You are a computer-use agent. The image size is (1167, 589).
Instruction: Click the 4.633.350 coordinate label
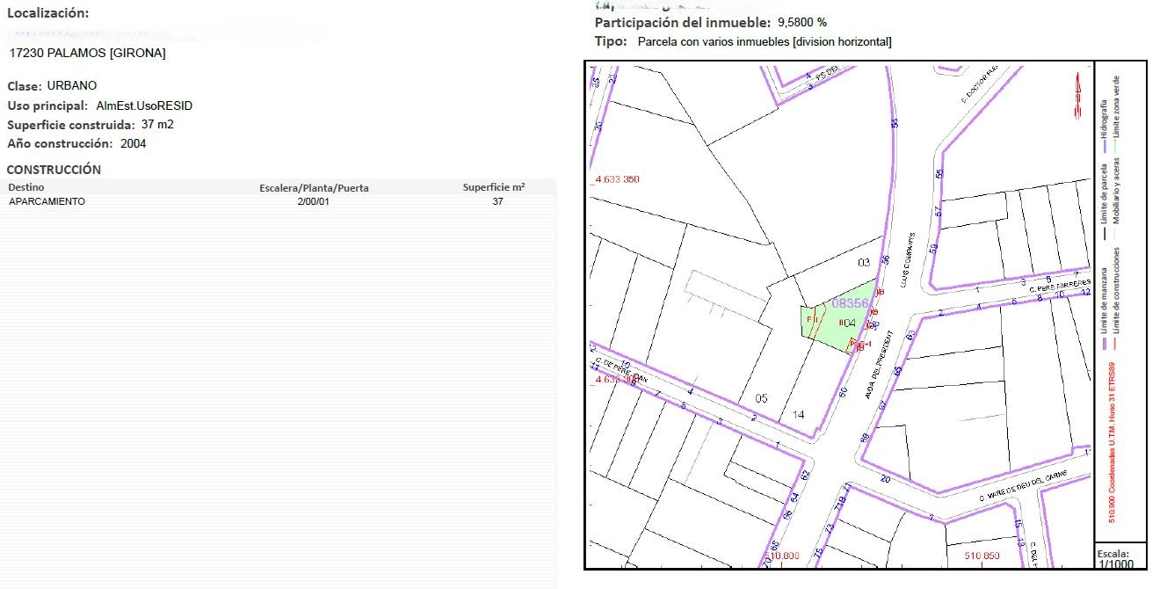coord(618,179)
